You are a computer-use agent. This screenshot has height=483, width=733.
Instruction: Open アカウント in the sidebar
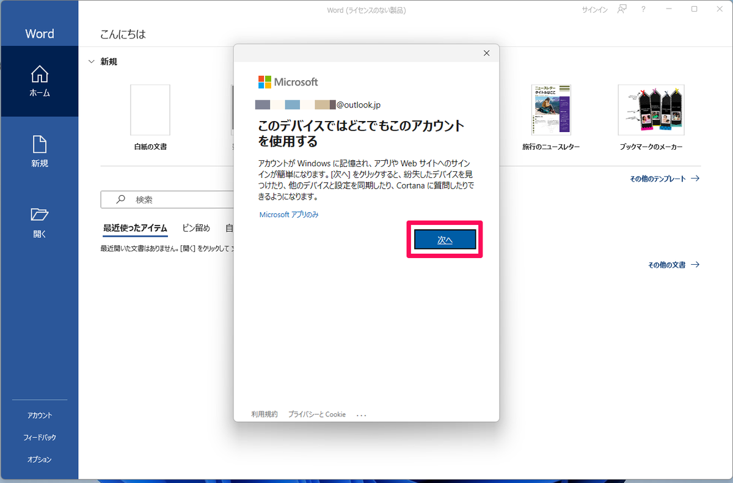[x=40, y=415]
